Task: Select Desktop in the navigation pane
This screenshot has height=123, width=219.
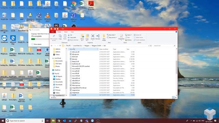Action: pos(58,79)
